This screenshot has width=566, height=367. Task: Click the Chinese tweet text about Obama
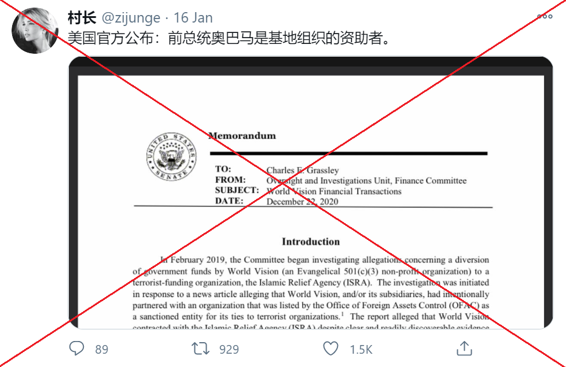click(229, 38)
